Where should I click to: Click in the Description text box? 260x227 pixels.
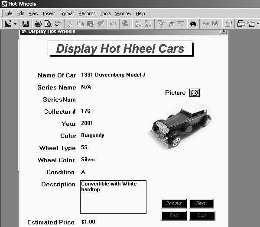pos(113,197)
